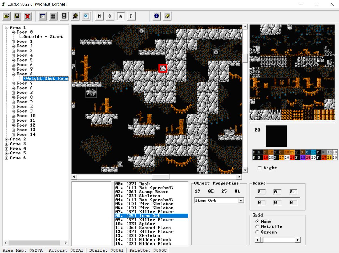Screen dimensions: 339x253
Task: Enable the Night checkbox
Action: [x=260, y=168]
